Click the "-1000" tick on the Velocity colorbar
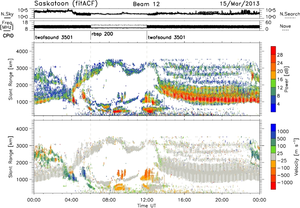Image resolution: width=300 pixels, height=208 pixels. point(285,182)
